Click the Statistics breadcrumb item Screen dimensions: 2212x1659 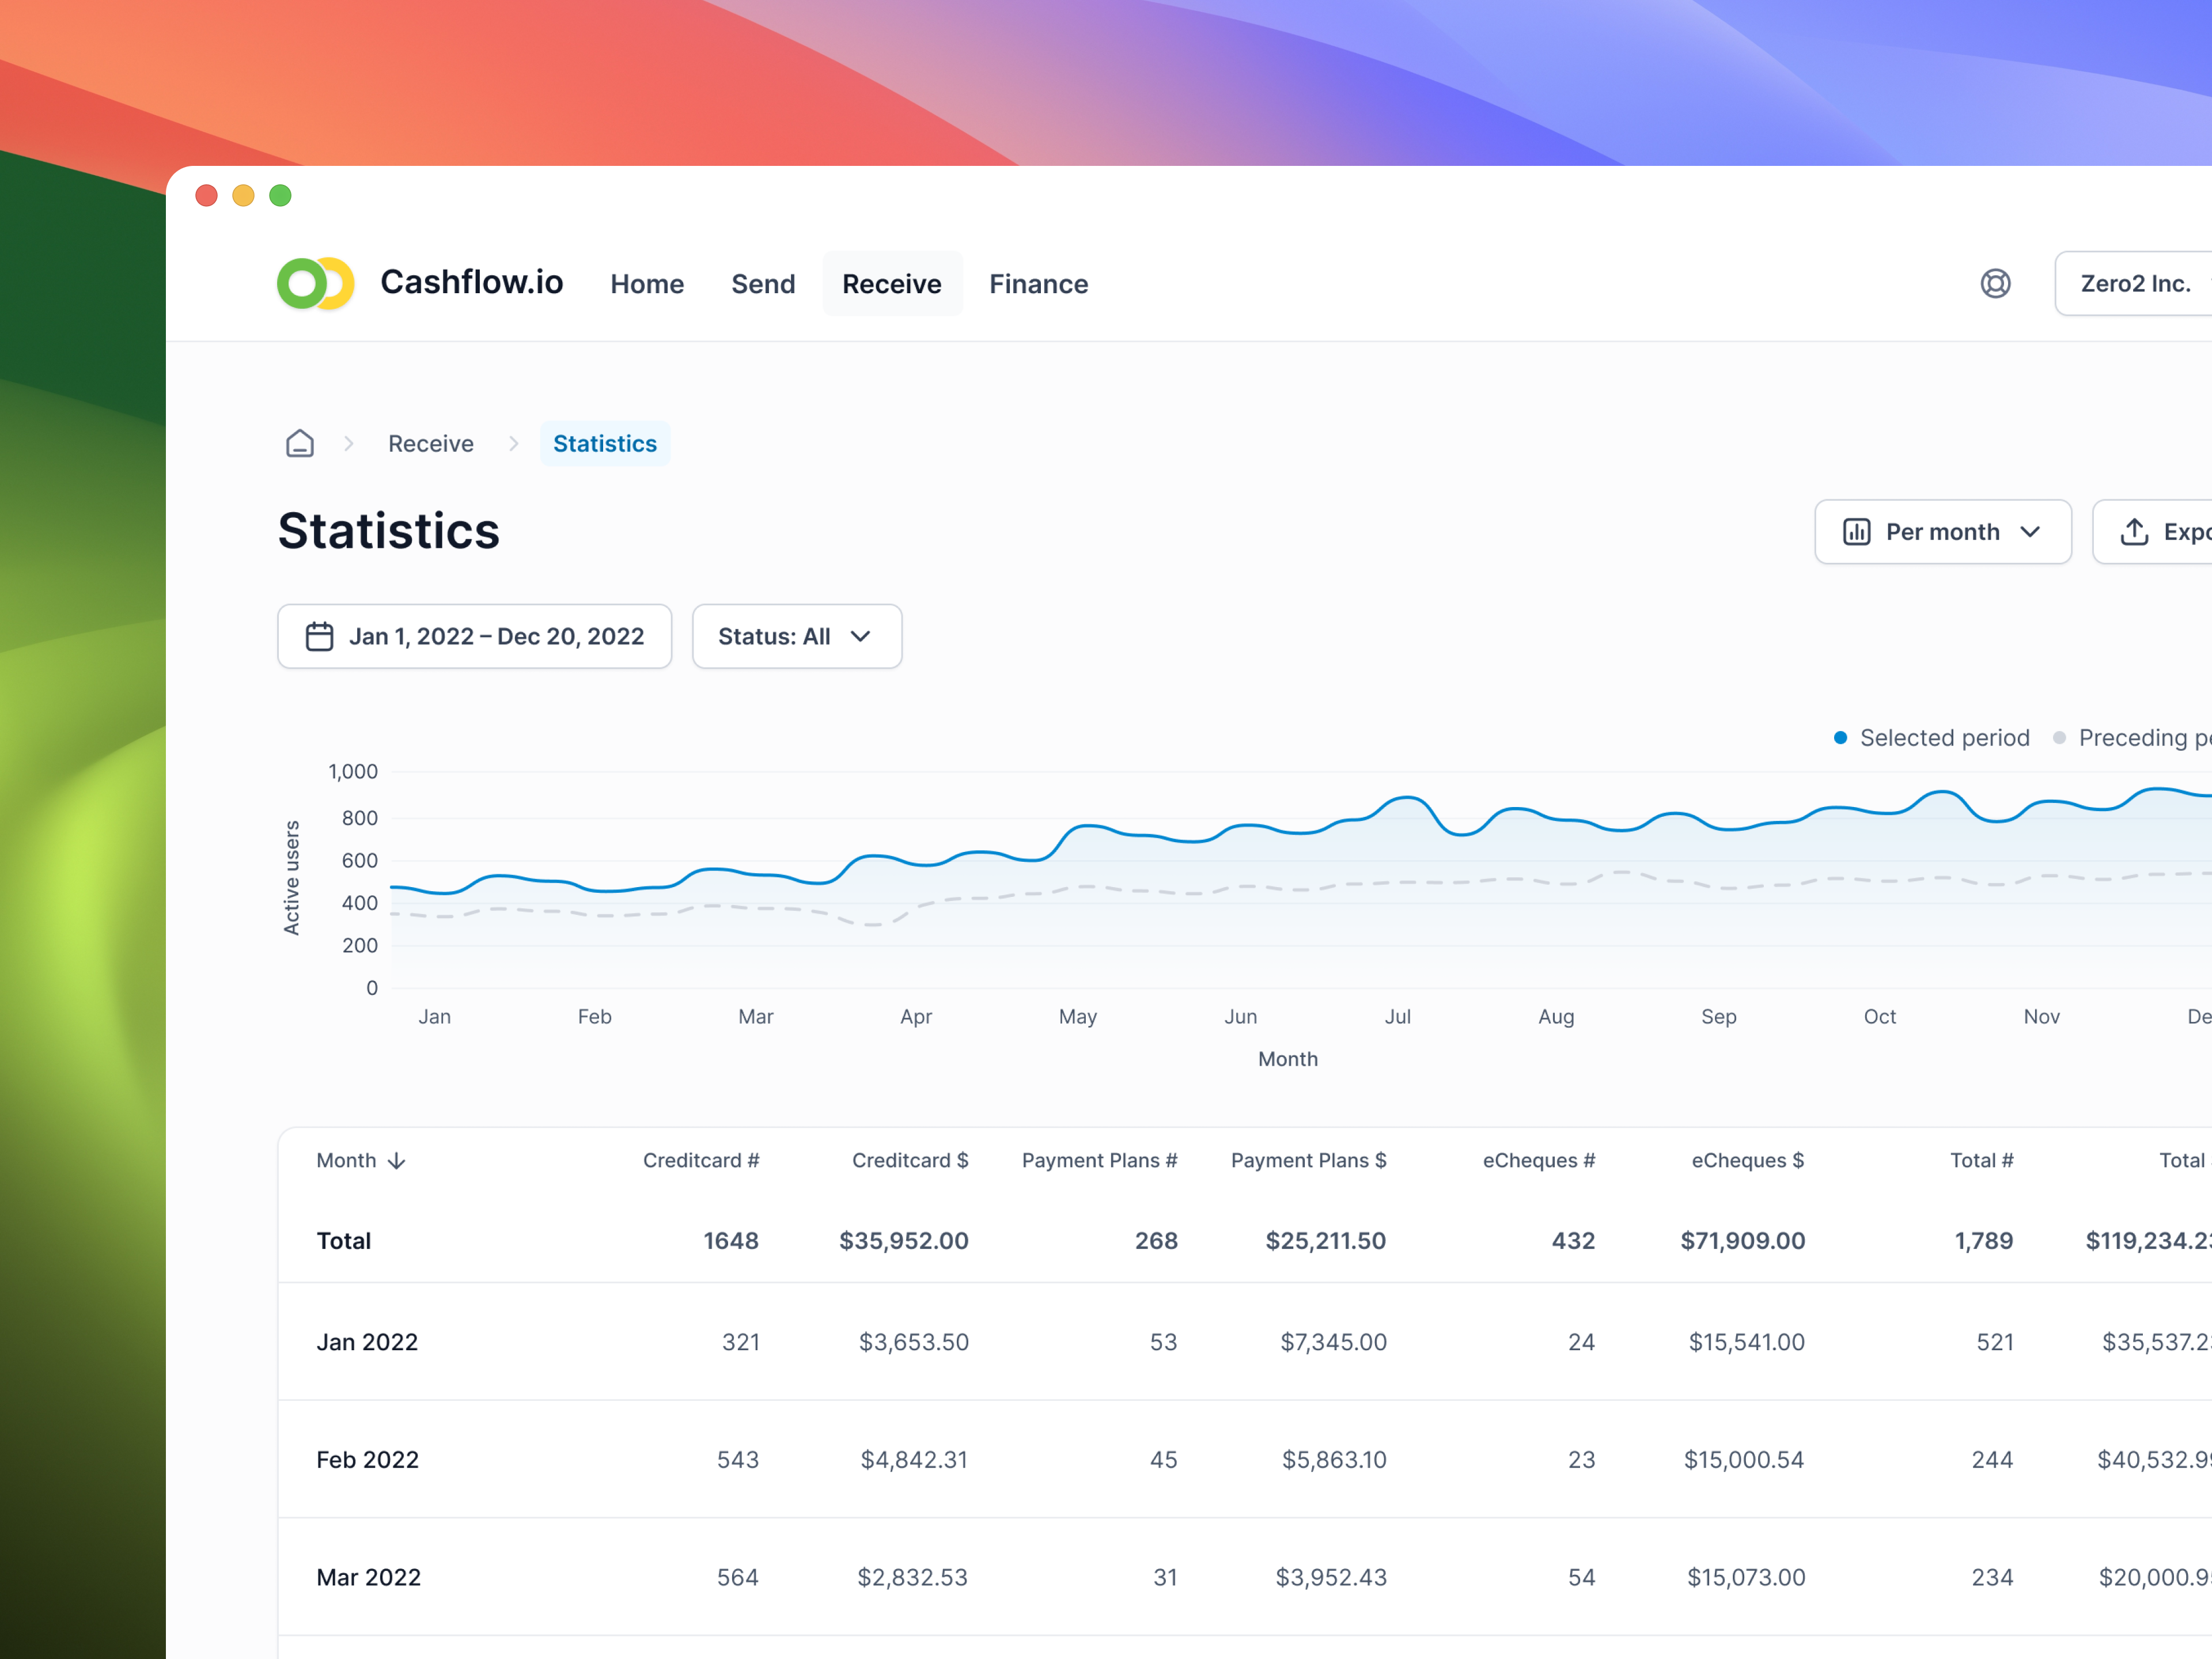[x=604, y=443]
